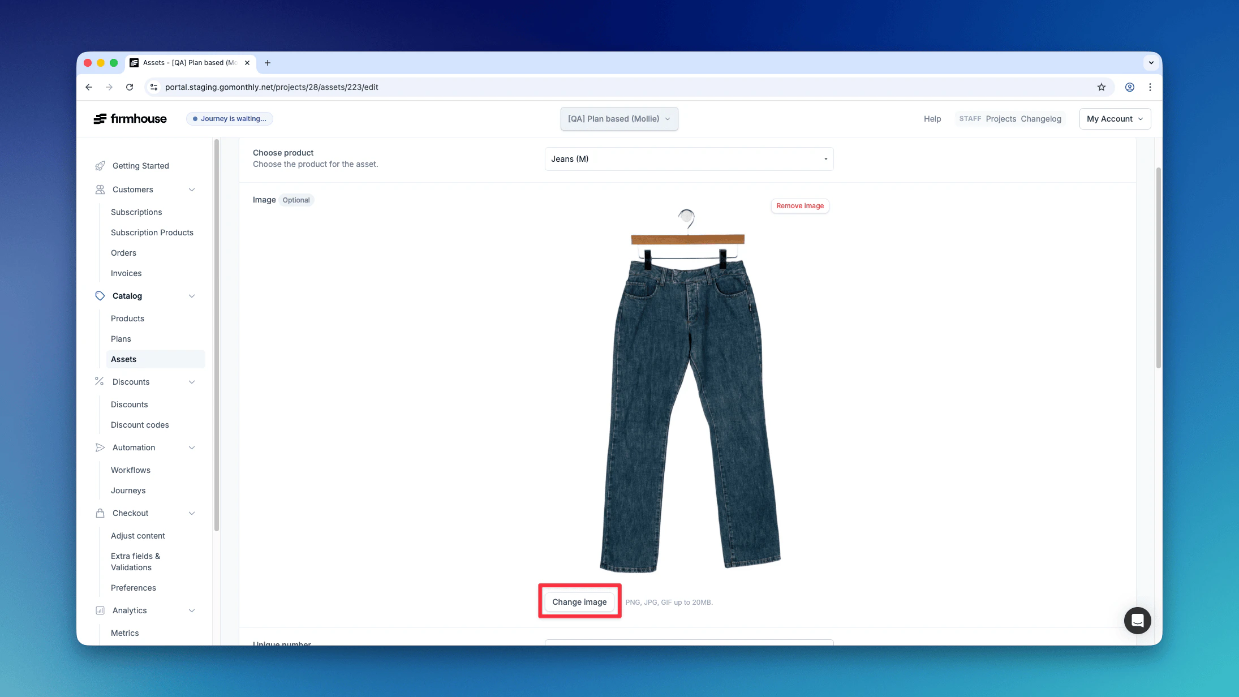1239x697 pixels.
Task: Click the Checkout bag icon
Action: (x=100, y=513)
